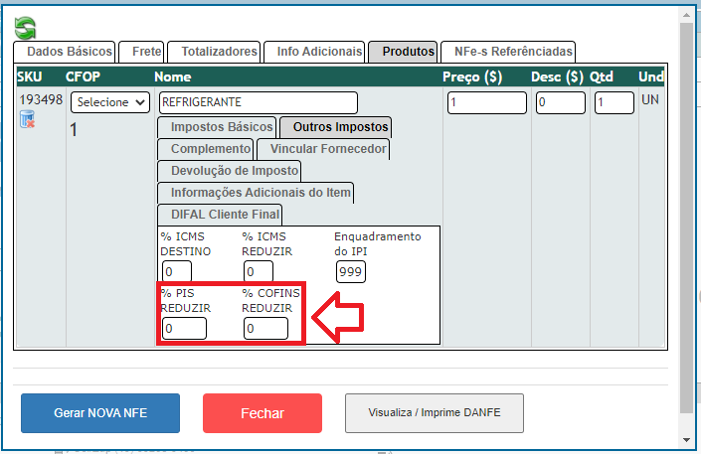Click Visualiza / Imprime DANFE button

click(x=435, y=413)
